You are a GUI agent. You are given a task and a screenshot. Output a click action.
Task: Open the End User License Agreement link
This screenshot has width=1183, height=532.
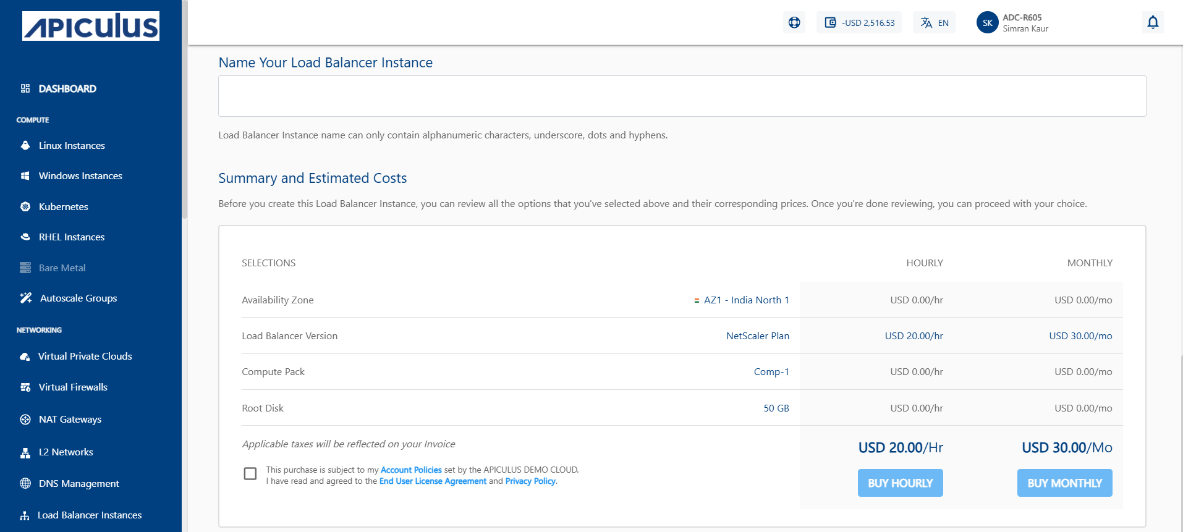pyautogui.click(x=433, y=481)
